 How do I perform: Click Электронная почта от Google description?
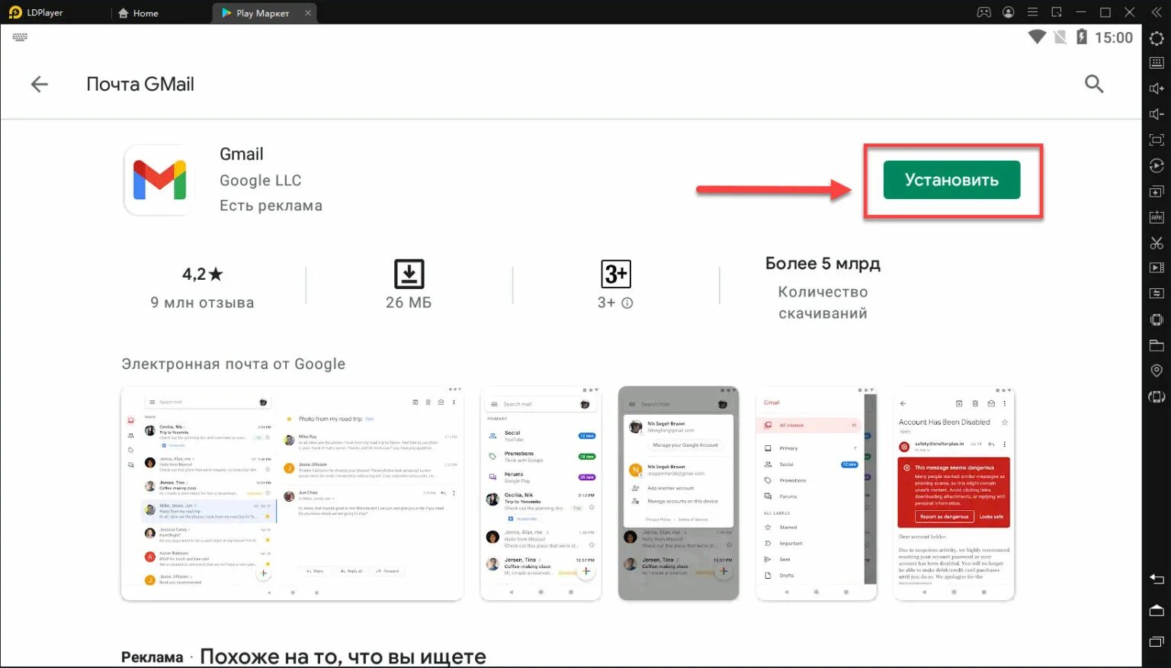pos(233,365)
